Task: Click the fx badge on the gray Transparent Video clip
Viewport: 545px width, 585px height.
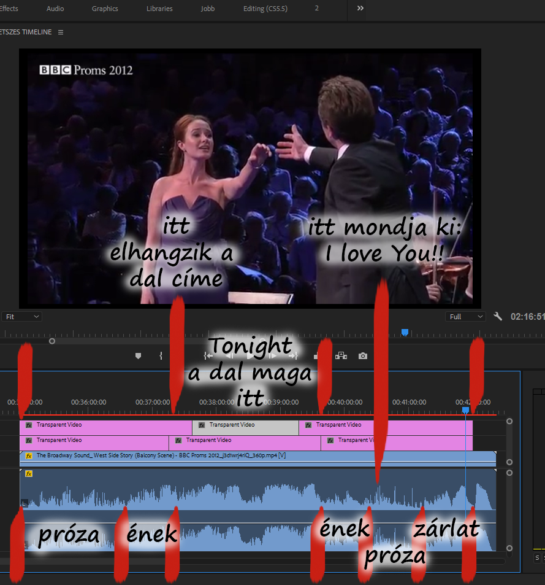Action: click(x=202, y=425)
